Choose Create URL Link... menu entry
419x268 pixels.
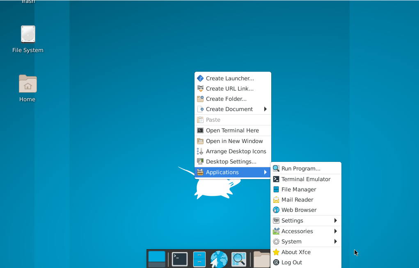[x=233, y=89]
